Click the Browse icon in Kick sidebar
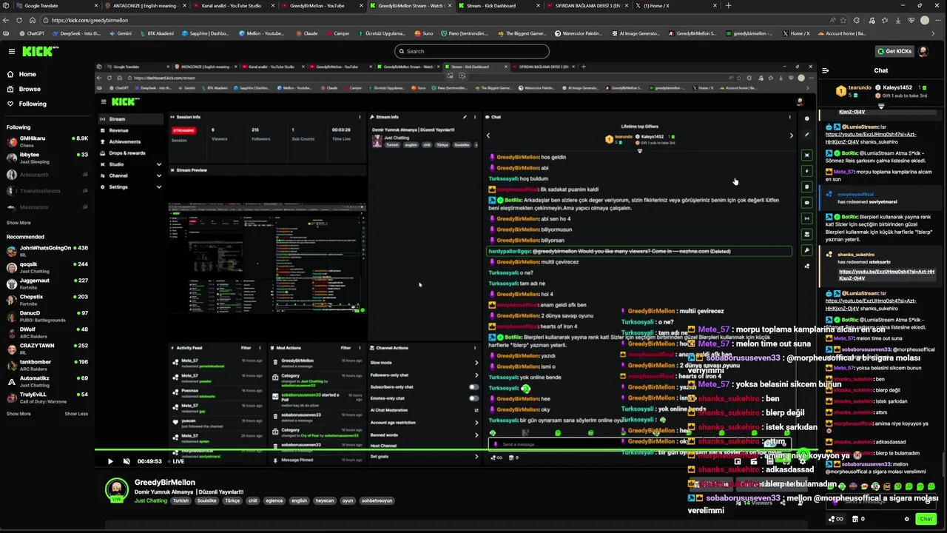 click(10, 89)
